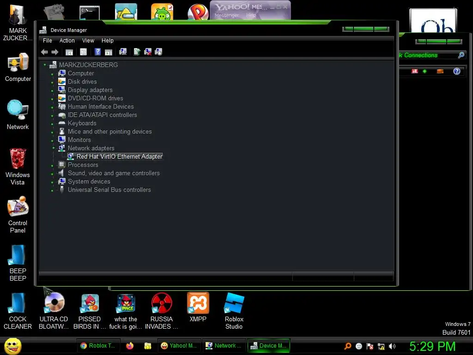Image resolution: width=473 pixels, height=355 pixels.
Task: Switch to the Network ... taskbar button
Action: 224,346
